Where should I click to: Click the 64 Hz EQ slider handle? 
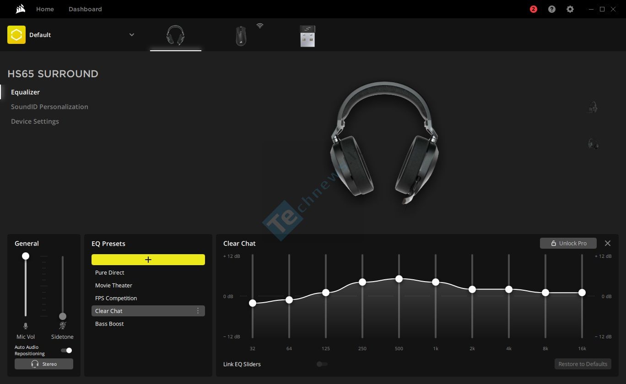289,300
